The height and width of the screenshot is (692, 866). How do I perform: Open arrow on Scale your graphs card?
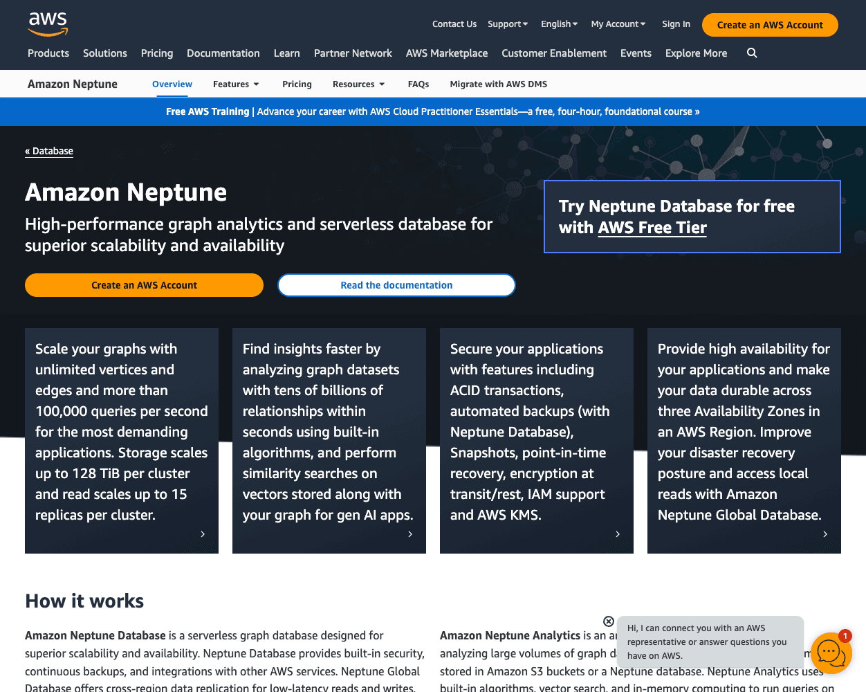[203, 534]
